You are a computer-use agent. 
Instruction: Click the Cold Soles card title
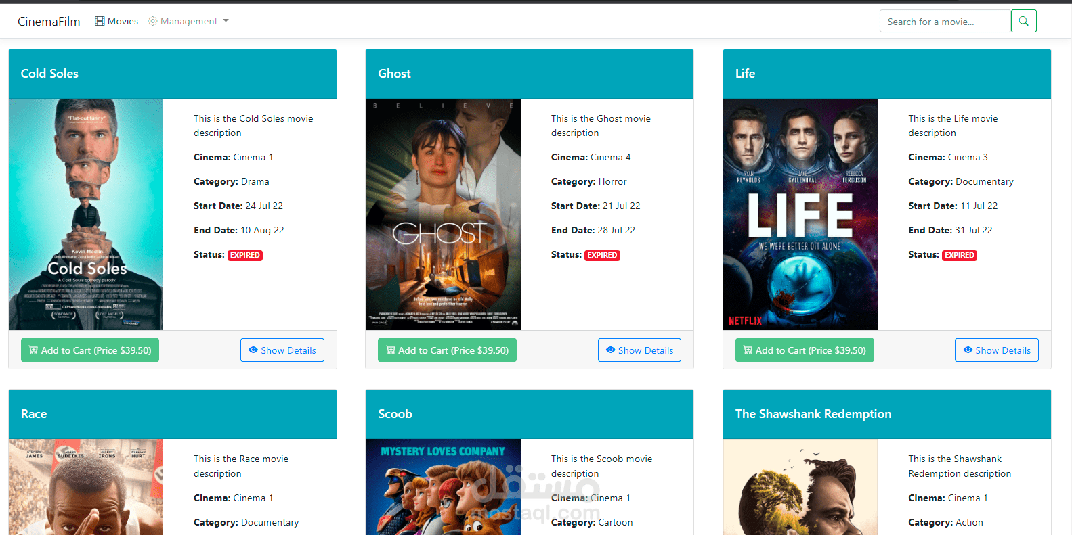coord(49,74)
